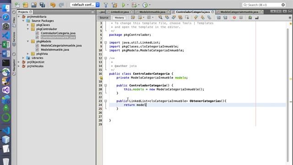Close the ControladorCategoria.java tab
The width and height of the screenshot is (293, 165).
[x=212, y=12]
